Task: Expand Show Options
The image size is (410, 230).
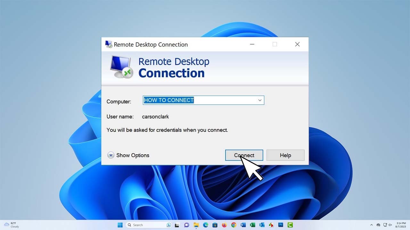Action: pos(128,155)
